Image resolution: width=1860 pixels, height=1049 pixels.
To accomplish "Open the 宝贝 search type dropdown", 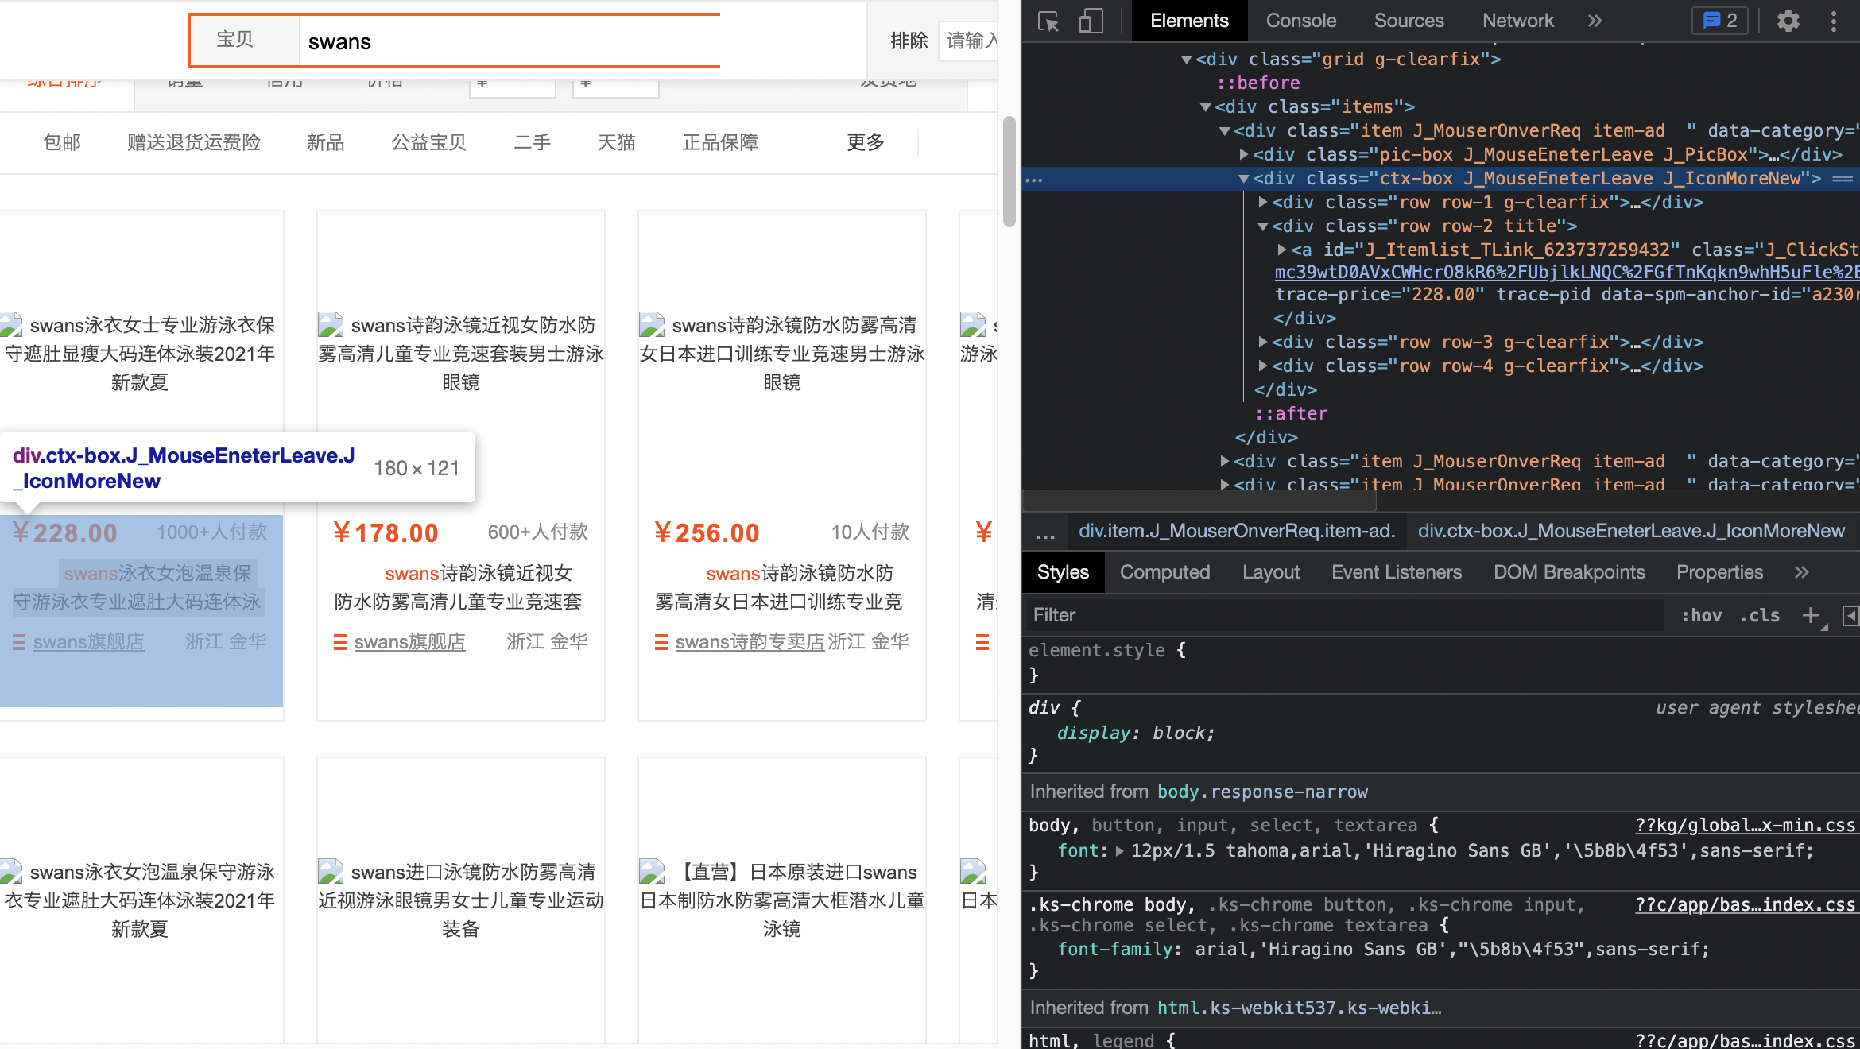I will click(x=244, y=40).
